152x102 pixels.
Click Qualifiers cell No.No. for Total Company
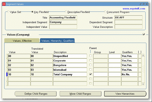click(x=130, y=74)
